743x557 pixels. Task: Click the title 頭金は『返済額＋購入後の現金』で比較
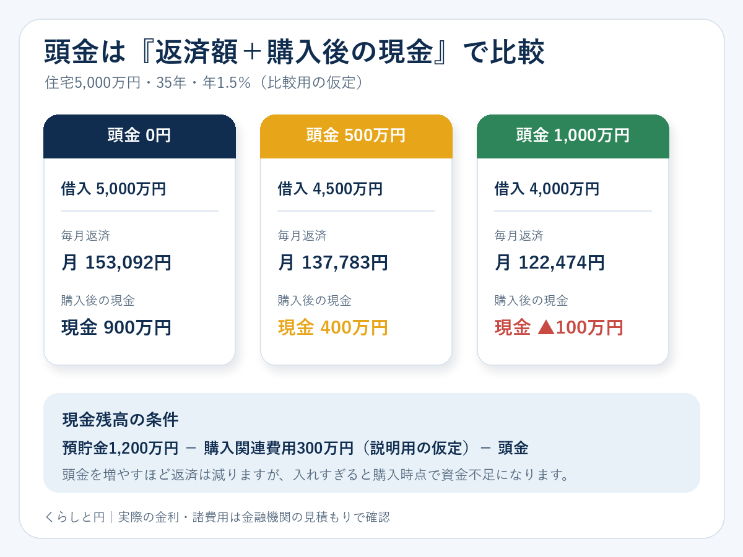coord(294,53)
